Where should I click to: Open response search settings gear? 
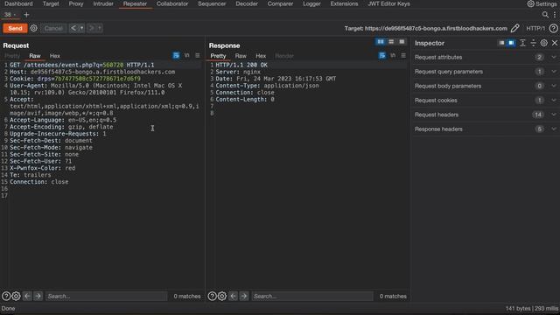222,296
